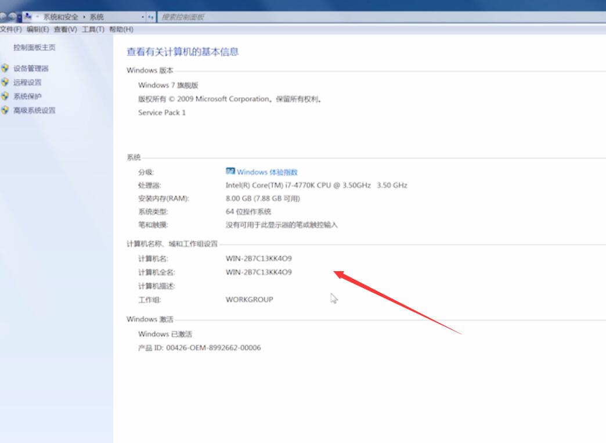
Task: Click the Intel Core i7-4770K processor value
Action: 316,185
